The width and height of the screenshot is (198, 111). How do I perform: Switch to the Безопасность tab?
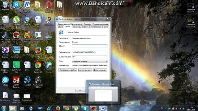point(76,24)
